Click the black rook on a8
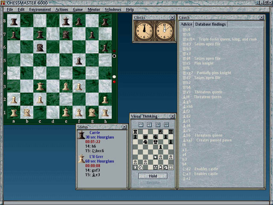273x205 pixels. coord(14,22)
